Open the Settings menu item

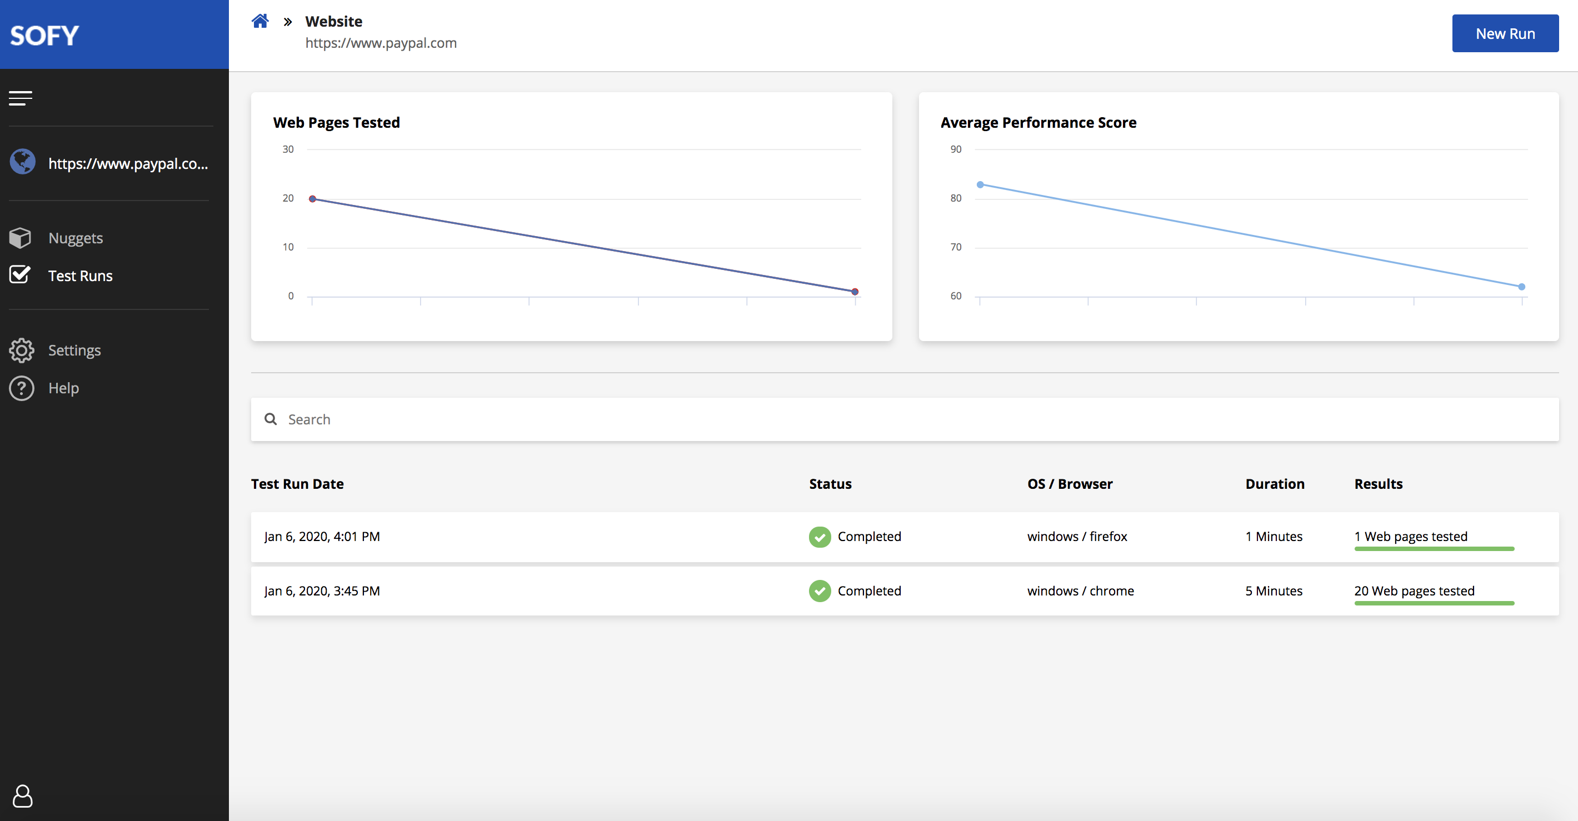(74, 350)
